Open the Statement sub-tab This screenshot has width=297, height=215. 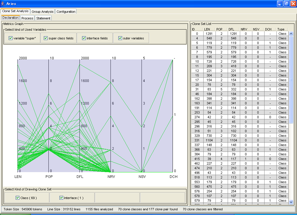[43, 18]
